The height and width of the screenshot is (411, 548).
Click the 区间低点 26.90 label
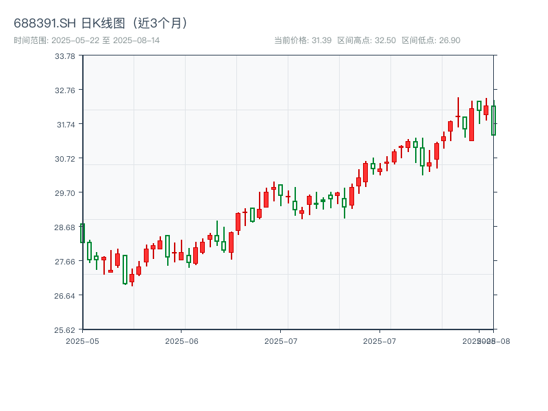431,40
